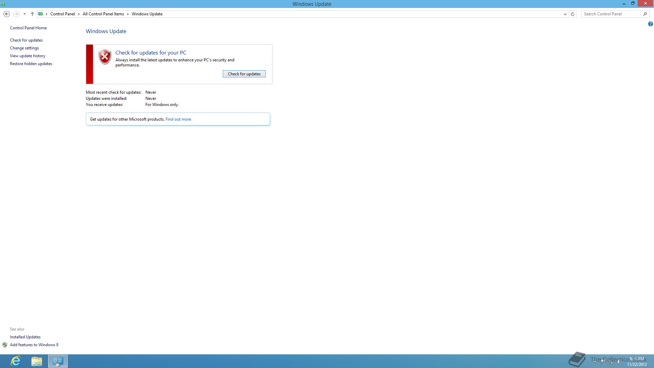Show hidden tray icons arrow
Screen dimensions: 654x368
coord(595,362)
